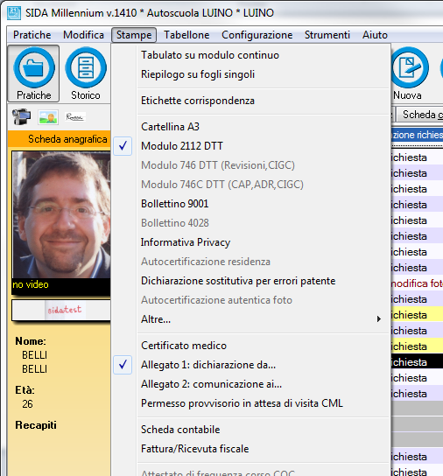
Task: Open the Pratiche folder icon
Action: click(x=34, y=67)
